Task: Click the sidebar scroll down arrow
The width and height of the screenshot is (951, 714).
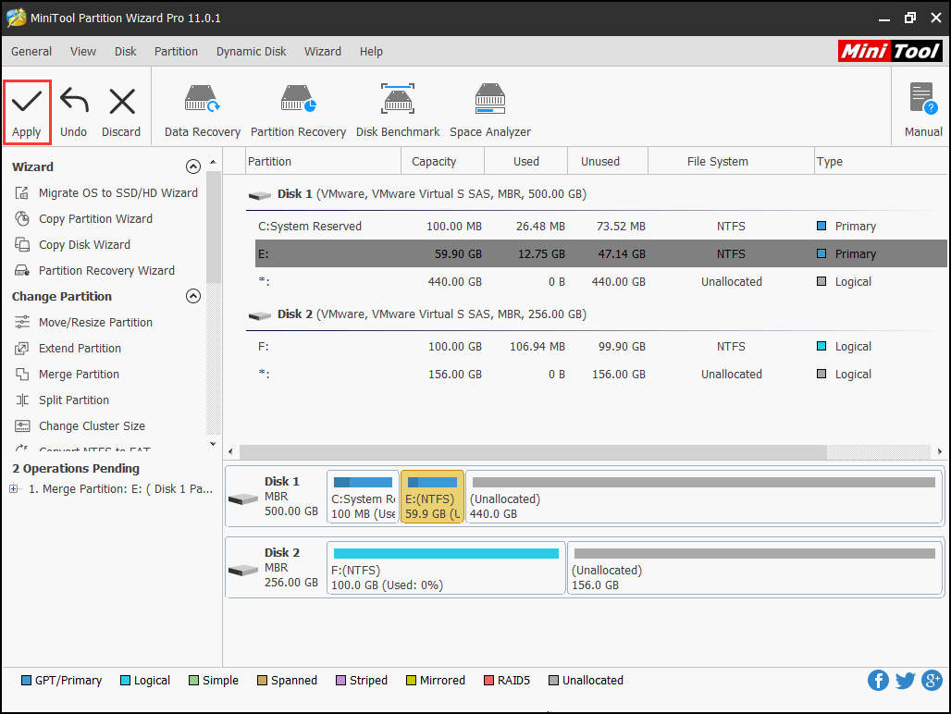Action: [213, 444]
